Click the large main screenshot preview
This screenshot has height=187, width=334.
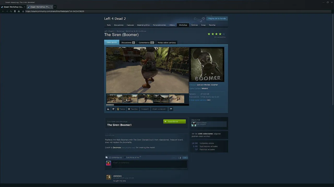pyautogui.click(x=147, y=70)
